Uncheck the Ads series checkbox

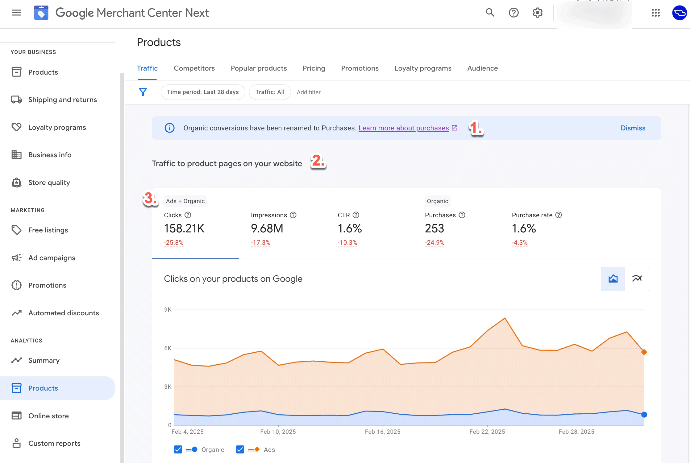coord(240,449)
